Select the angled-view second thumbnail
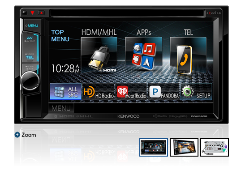The height and width of the screenshot is (170, 241). [184, 147]
